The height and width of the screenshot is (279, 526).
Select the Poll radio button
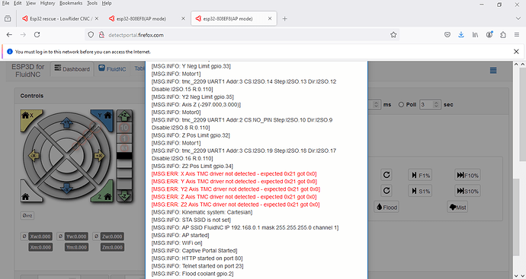pos(401,105)
